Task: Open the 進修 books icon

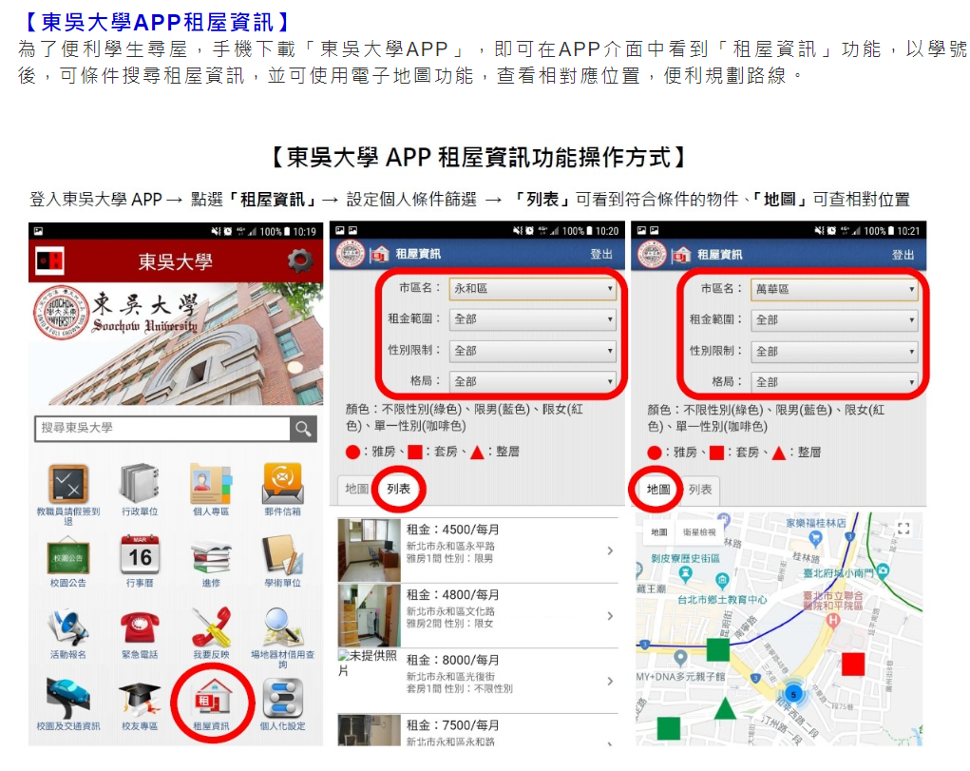Action: [211, 556]
